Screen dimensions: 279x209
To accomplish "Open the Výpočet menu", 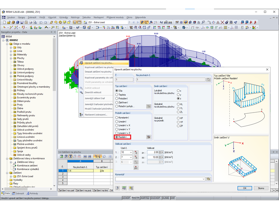I will 52,18.
